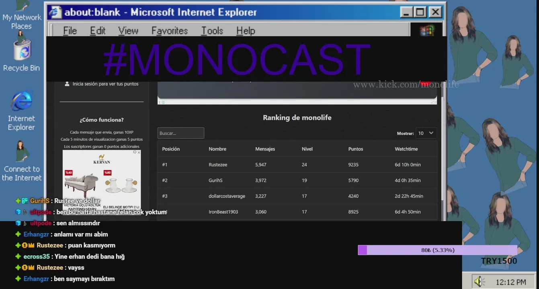Sort table by Nivel column header
This screenshot has width=539, height=289.
point(307,149)
